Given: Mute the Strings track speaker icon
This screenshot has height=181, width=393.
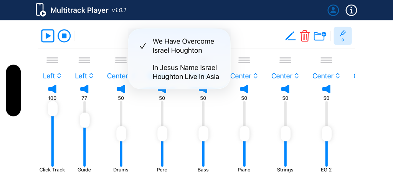Looking at the screenshot, I should (x=285, y=89).
